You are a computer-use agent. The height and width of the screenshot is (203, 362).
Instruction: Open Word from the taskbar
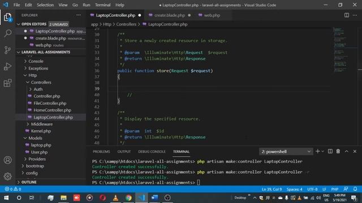coord(154,198)
